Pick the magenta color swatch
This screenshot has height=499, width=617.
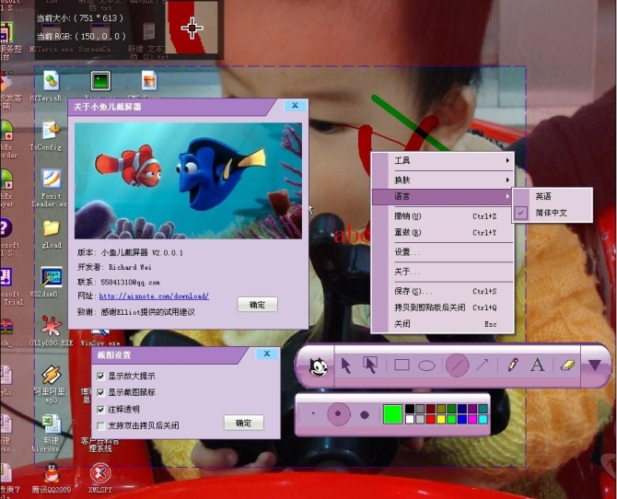point(472,419)
